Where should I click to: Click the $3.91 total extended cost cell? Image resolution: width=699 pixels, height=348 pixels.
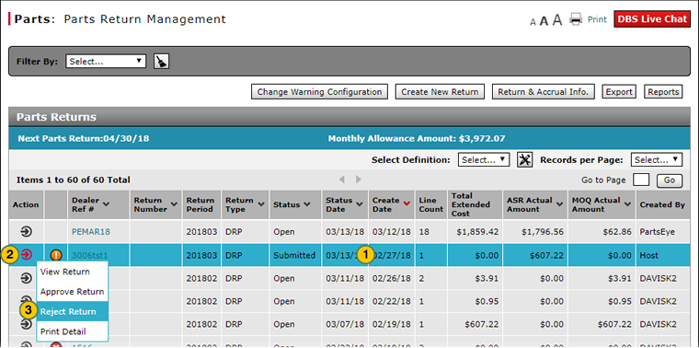pyautogui.click(x=475, y=278)
